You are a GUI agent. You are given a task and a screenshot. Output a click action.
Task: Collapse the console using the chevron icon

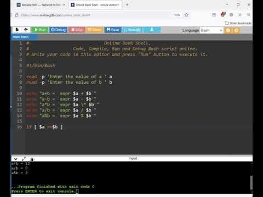point(16,159)
